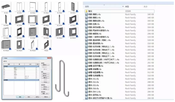Open the 名称 type name dropdown in dialog

pyautogui.click(x=39, y=61)
